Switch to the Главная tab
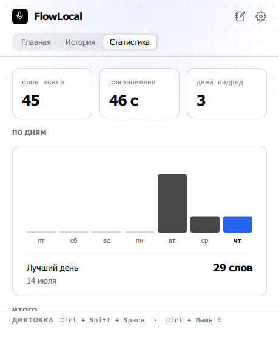This screenshot has height=340, width=279. [36, 42]
